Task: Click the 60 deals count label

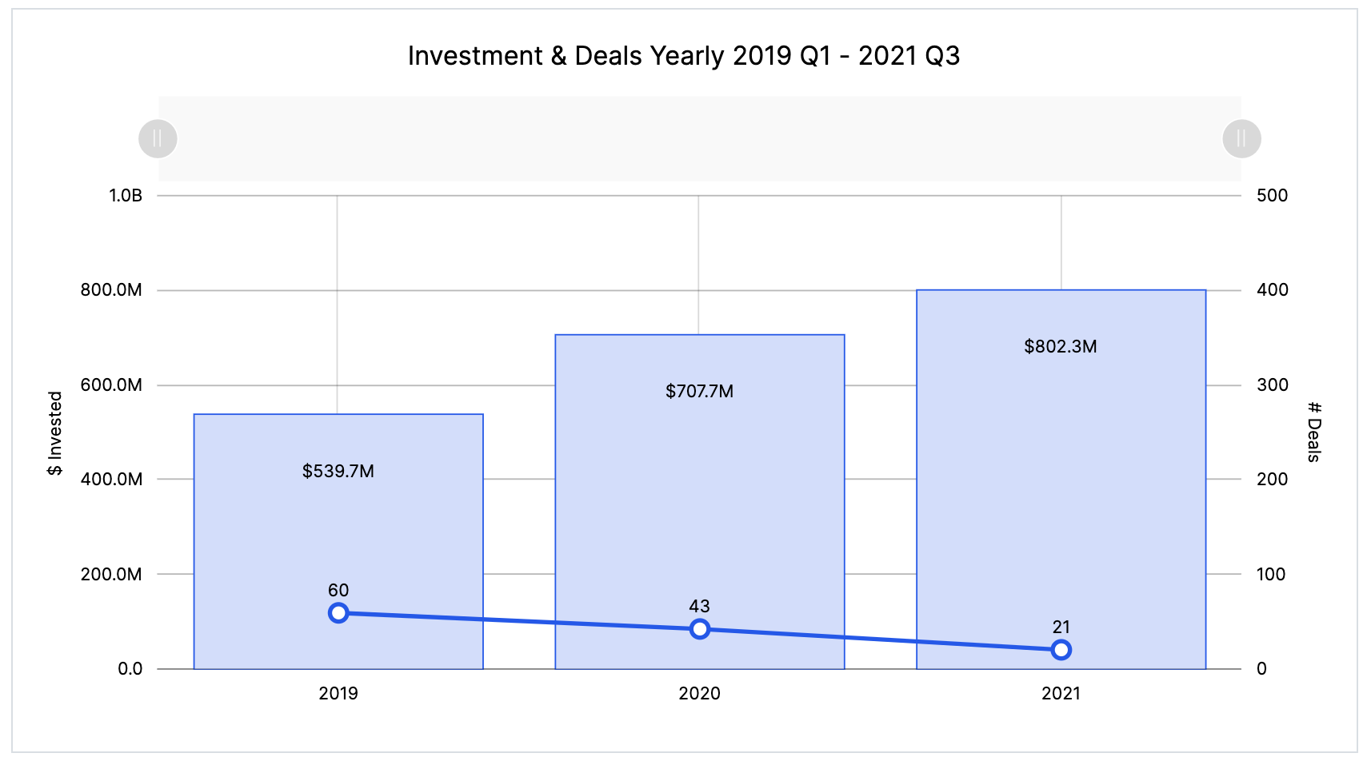Action: pyautogui.click(x=338, y=591)
